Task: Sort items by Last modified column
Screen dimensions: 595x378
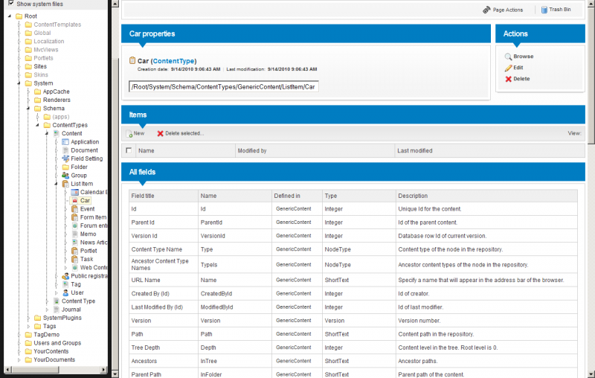Action: 415,150
